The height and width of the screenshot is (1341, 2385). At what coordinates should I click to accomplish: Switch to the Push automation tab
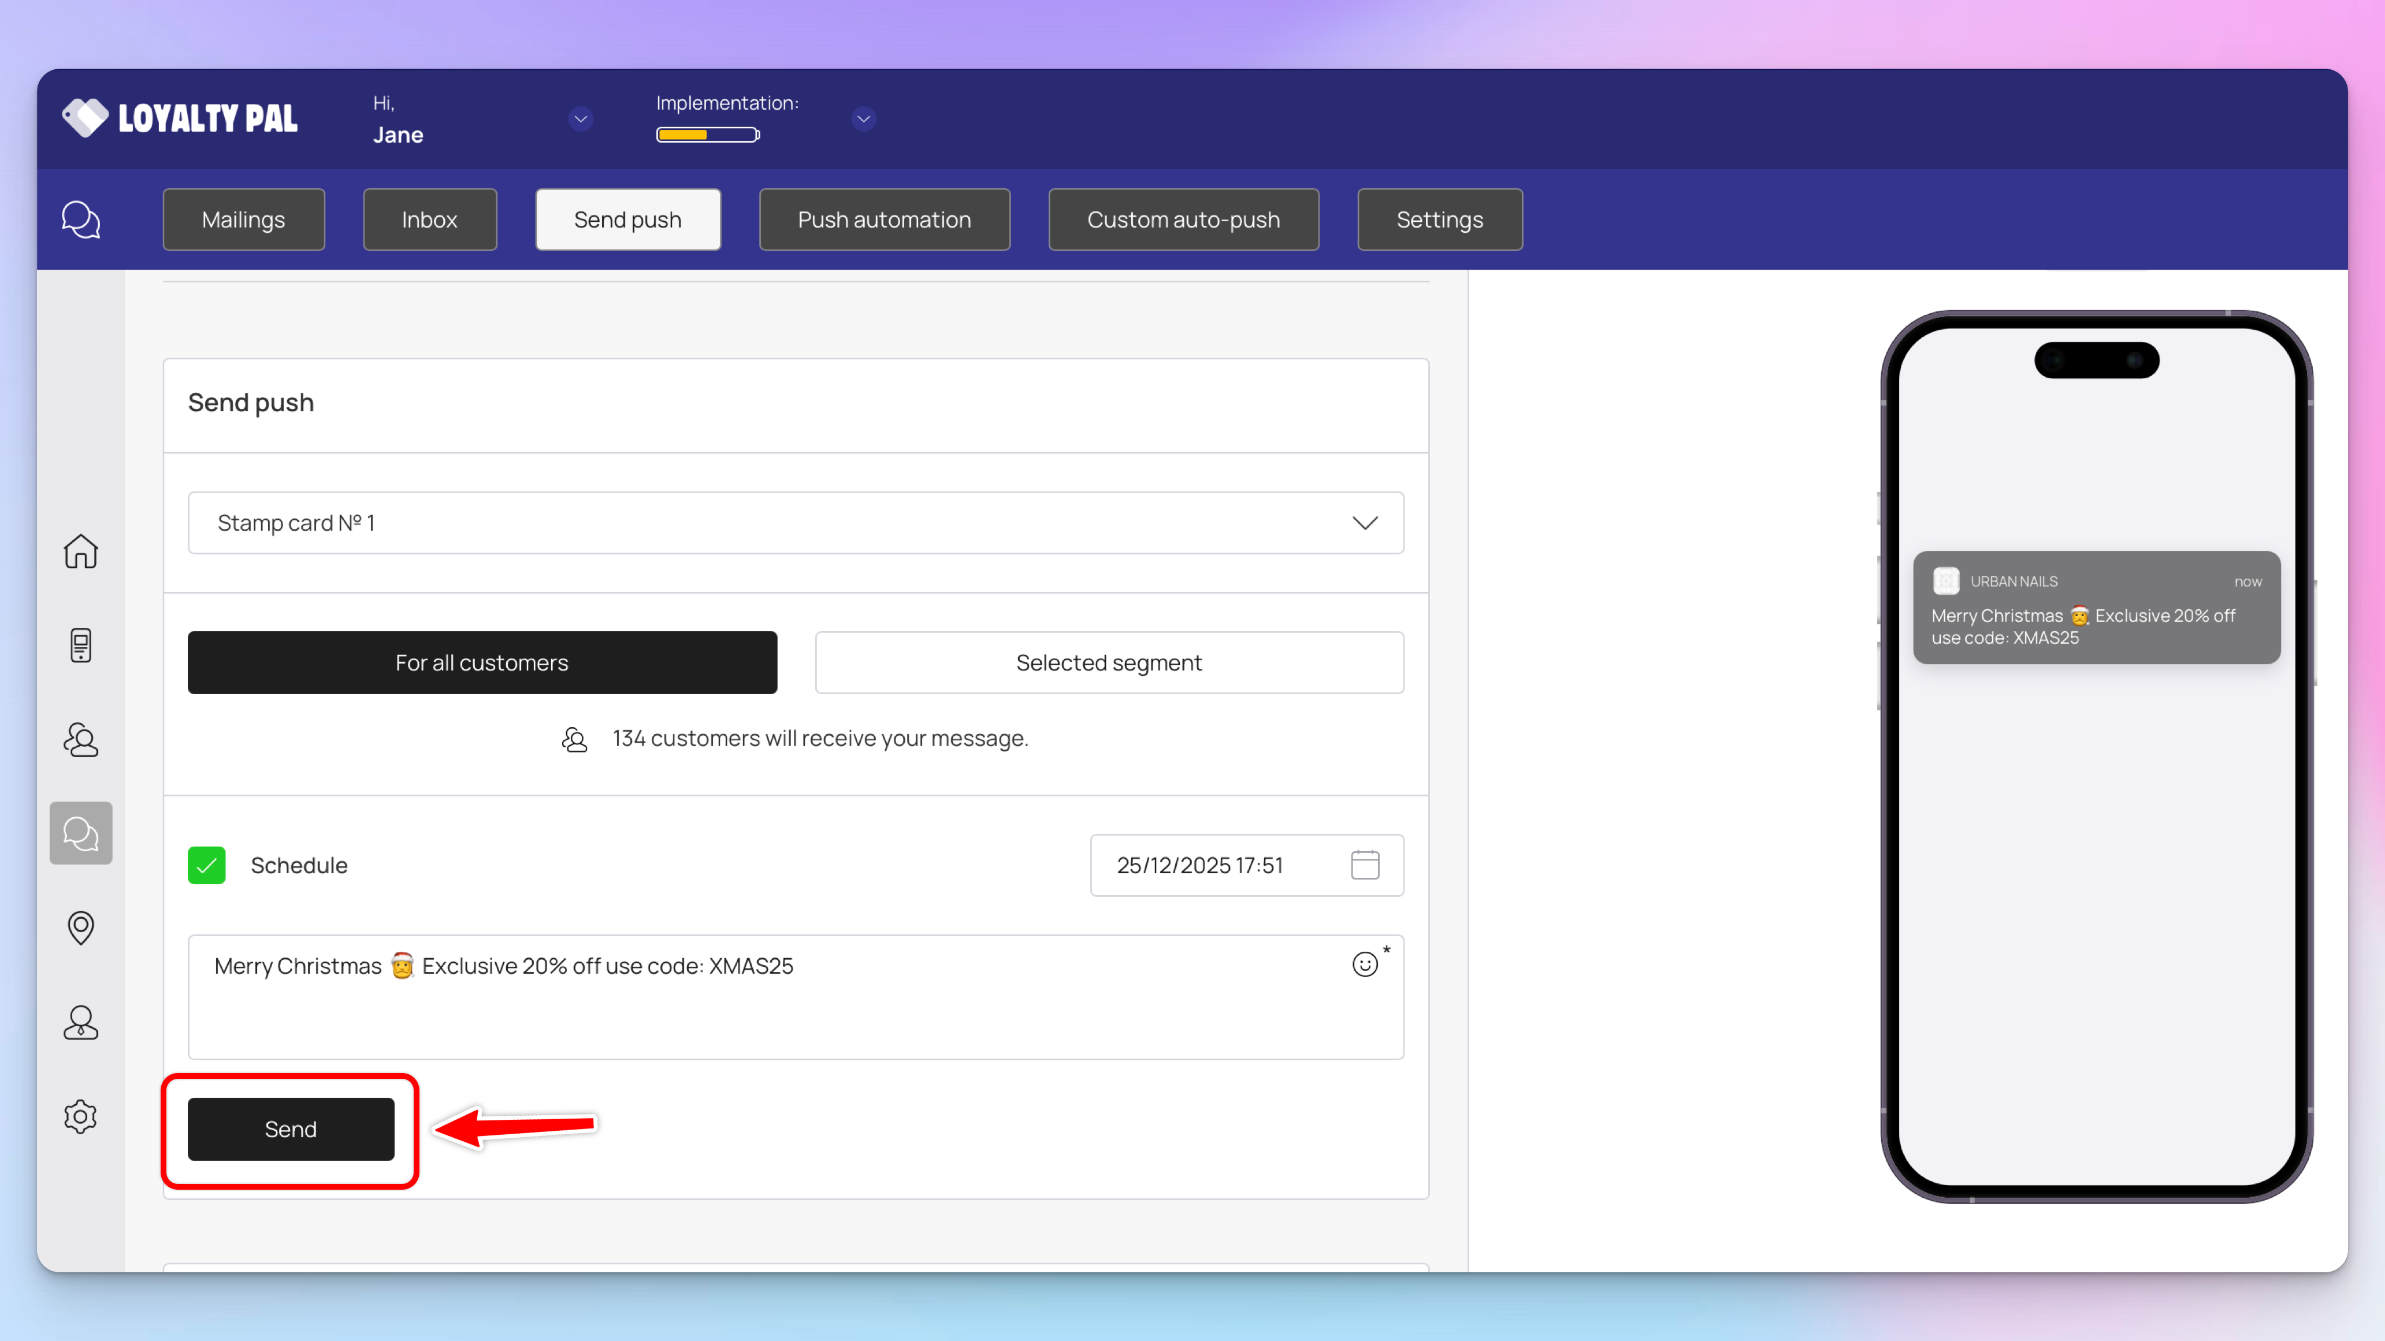pos(883,219)
